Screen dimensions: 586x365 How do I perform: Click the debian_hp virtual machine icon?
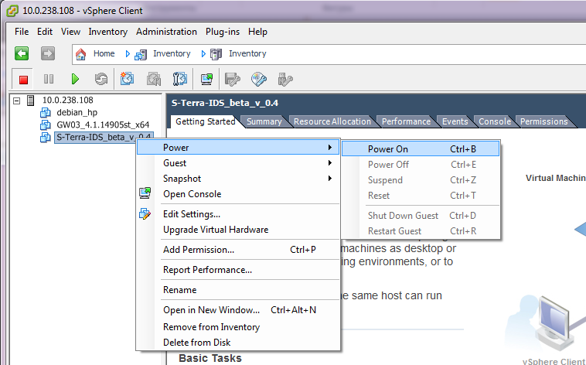[x=45, y=112]
